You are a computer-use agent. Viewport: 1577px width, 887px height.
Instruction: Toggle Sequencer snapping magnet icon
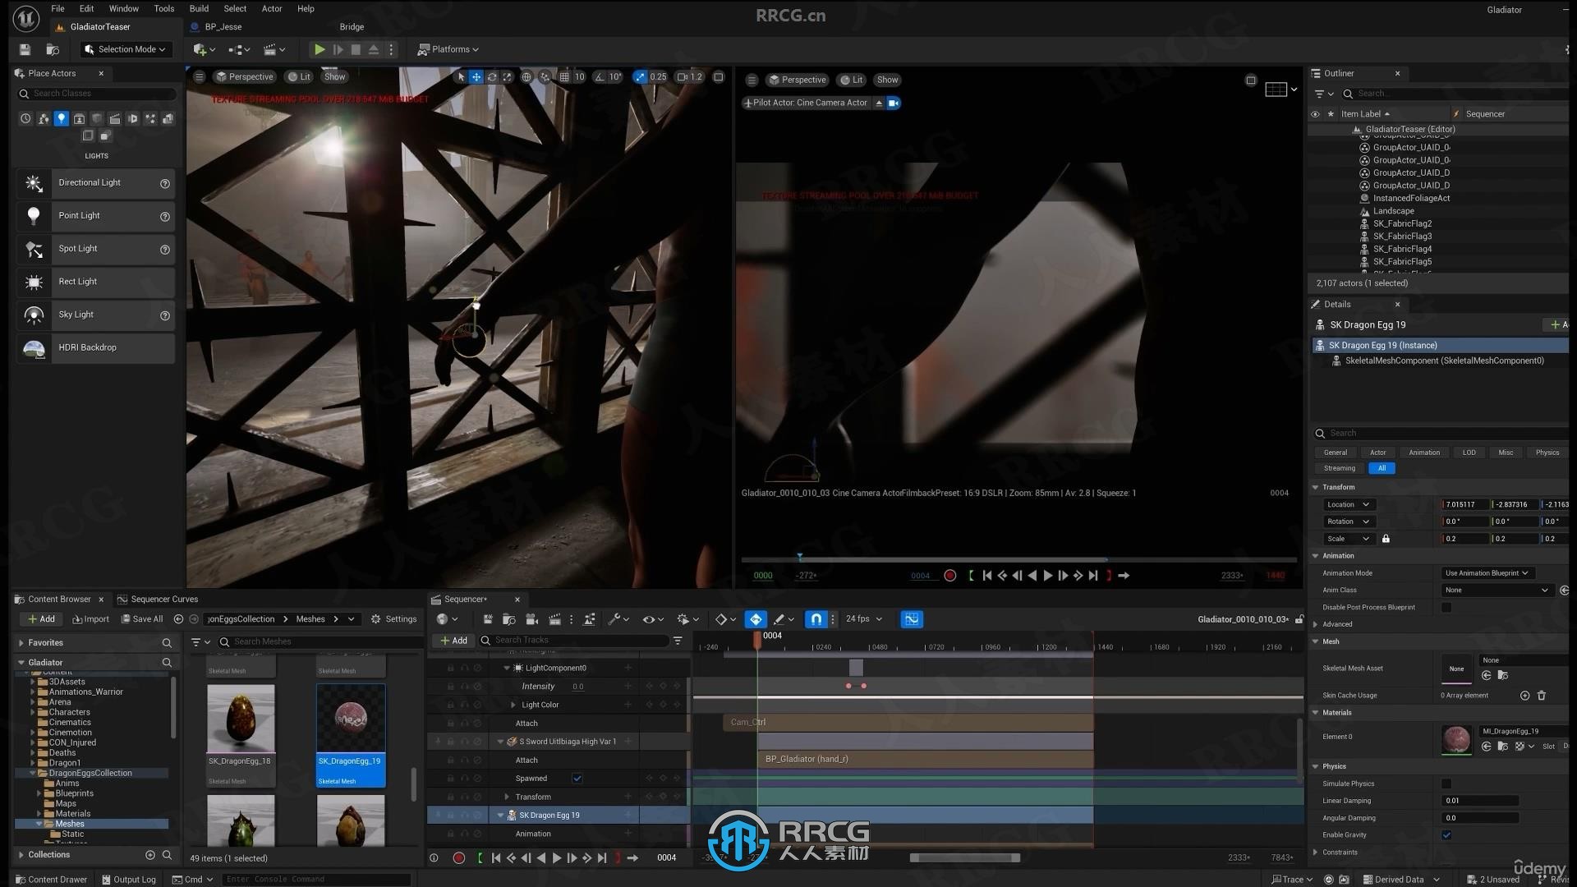[816, 619]
